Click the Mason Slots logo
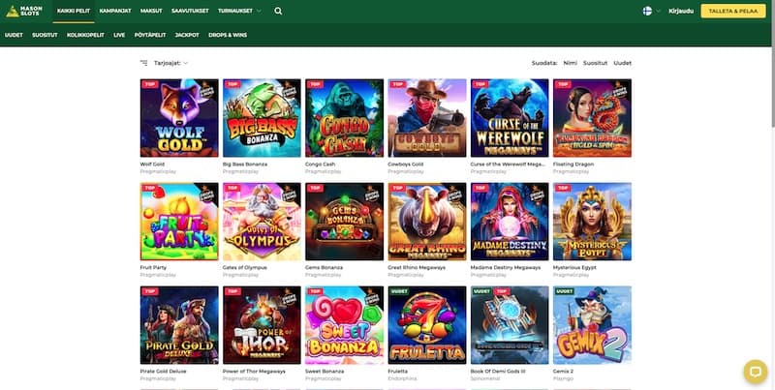Image resolution: width=775 pixels, height=390 pixels. [x=24, y=11]
